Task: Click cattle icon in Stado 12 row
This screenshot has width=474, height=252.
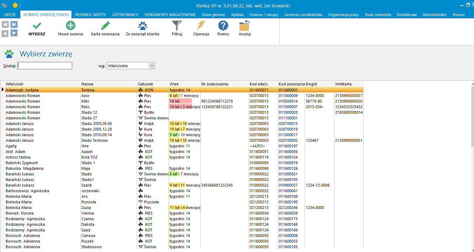Action: (141, 112)
